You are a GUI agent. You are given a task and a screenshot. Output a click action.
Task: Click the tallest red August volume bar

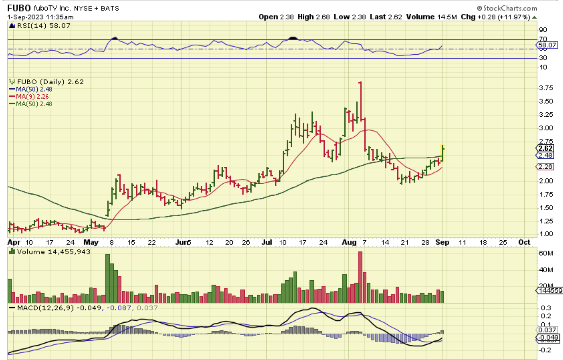[x=360, y=277]
